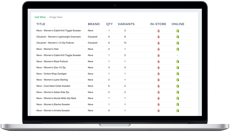Viewport: 230px width, 136px height.
Task: Open Shopify icon for Women's Zoe 1/4 Zip
Action: point(178,67)
